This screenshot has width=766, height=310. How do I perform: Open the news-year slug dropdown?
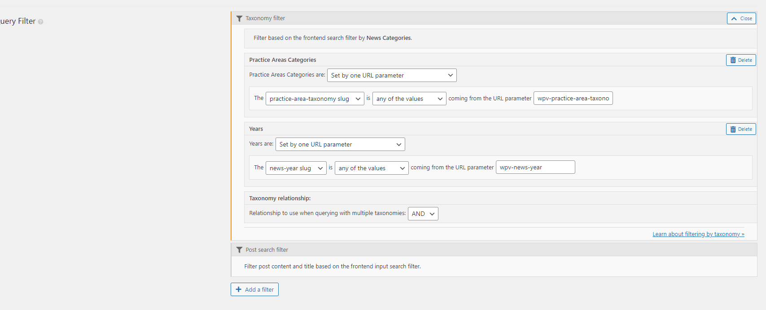pyautogui.click(x=296, y=168)
